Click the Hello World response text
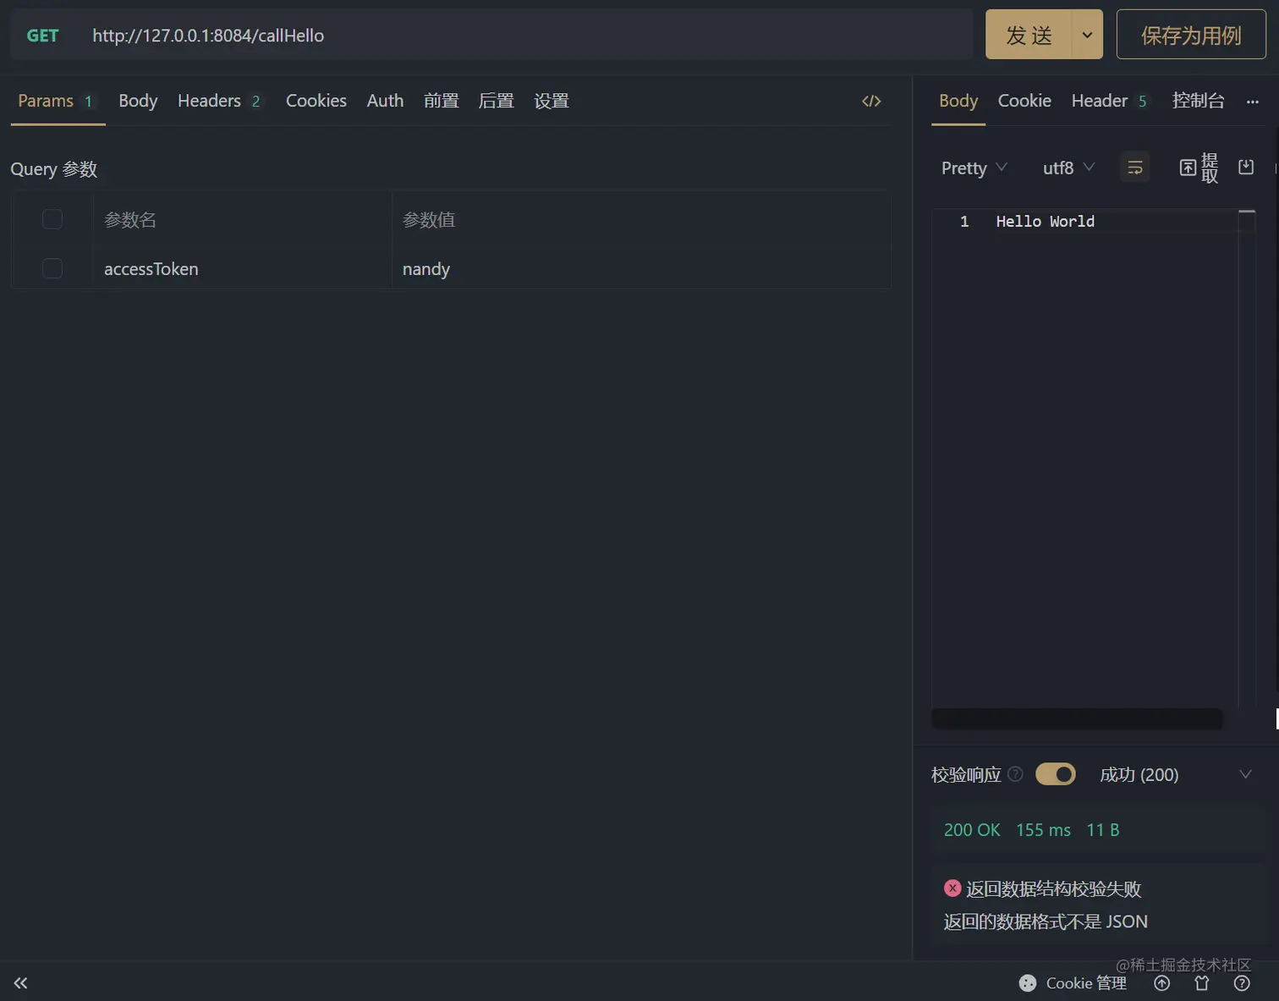Image resolution: width=1279 pixels, height=1001 pixels. pos(1045,221)
